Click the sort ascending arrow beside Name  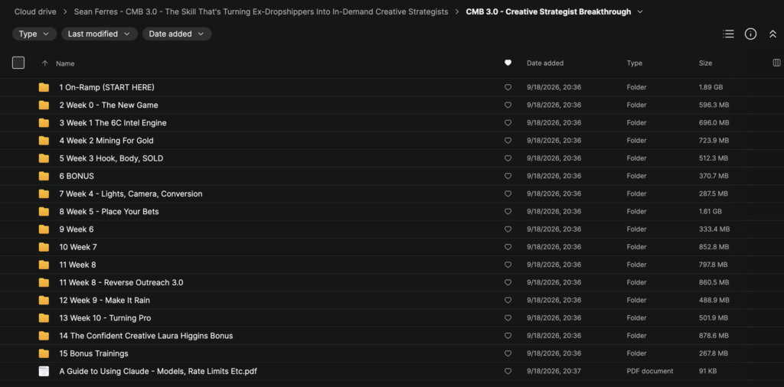[45, 63]
